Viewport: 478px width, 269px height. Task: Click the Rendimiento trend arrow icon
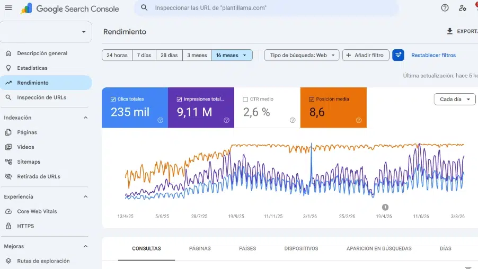pos(8,83)
